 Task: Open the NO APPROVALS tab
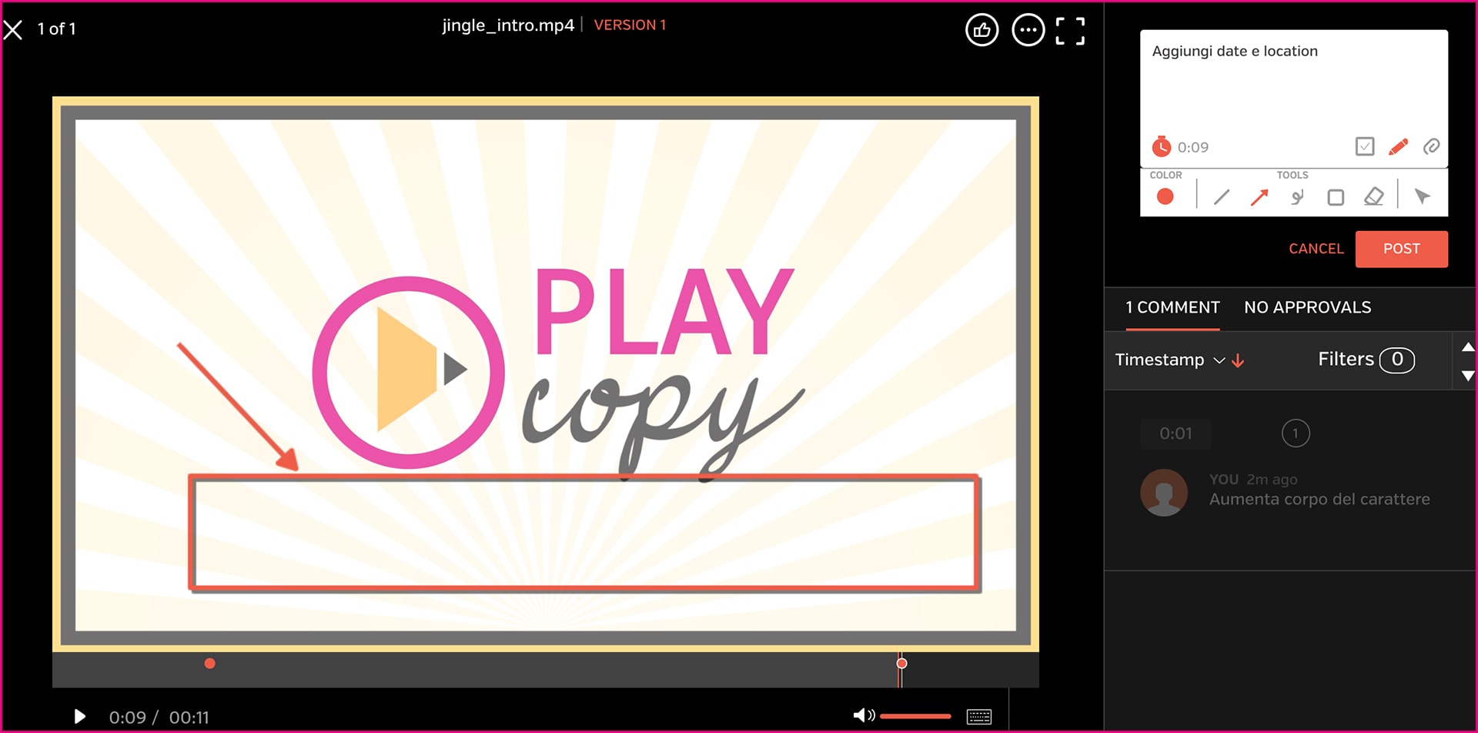point(1307,308)
